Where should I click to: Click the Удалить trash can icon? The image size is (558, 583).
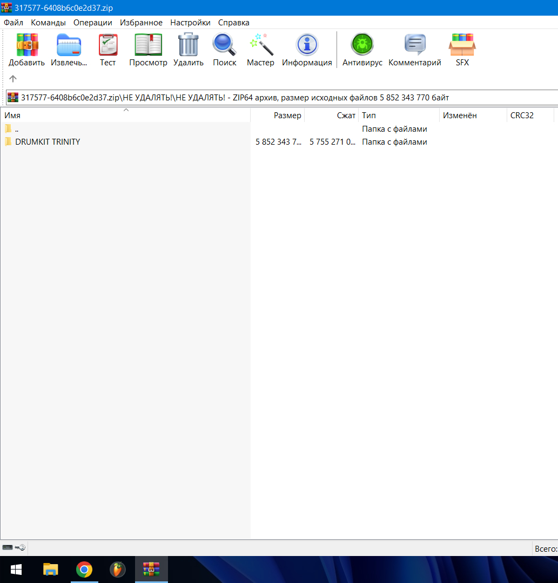pos(188,45)
